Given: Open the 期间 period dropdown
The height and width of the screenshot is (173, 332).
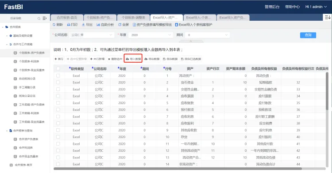Looking at the screenshot, I should pos(207,35).
